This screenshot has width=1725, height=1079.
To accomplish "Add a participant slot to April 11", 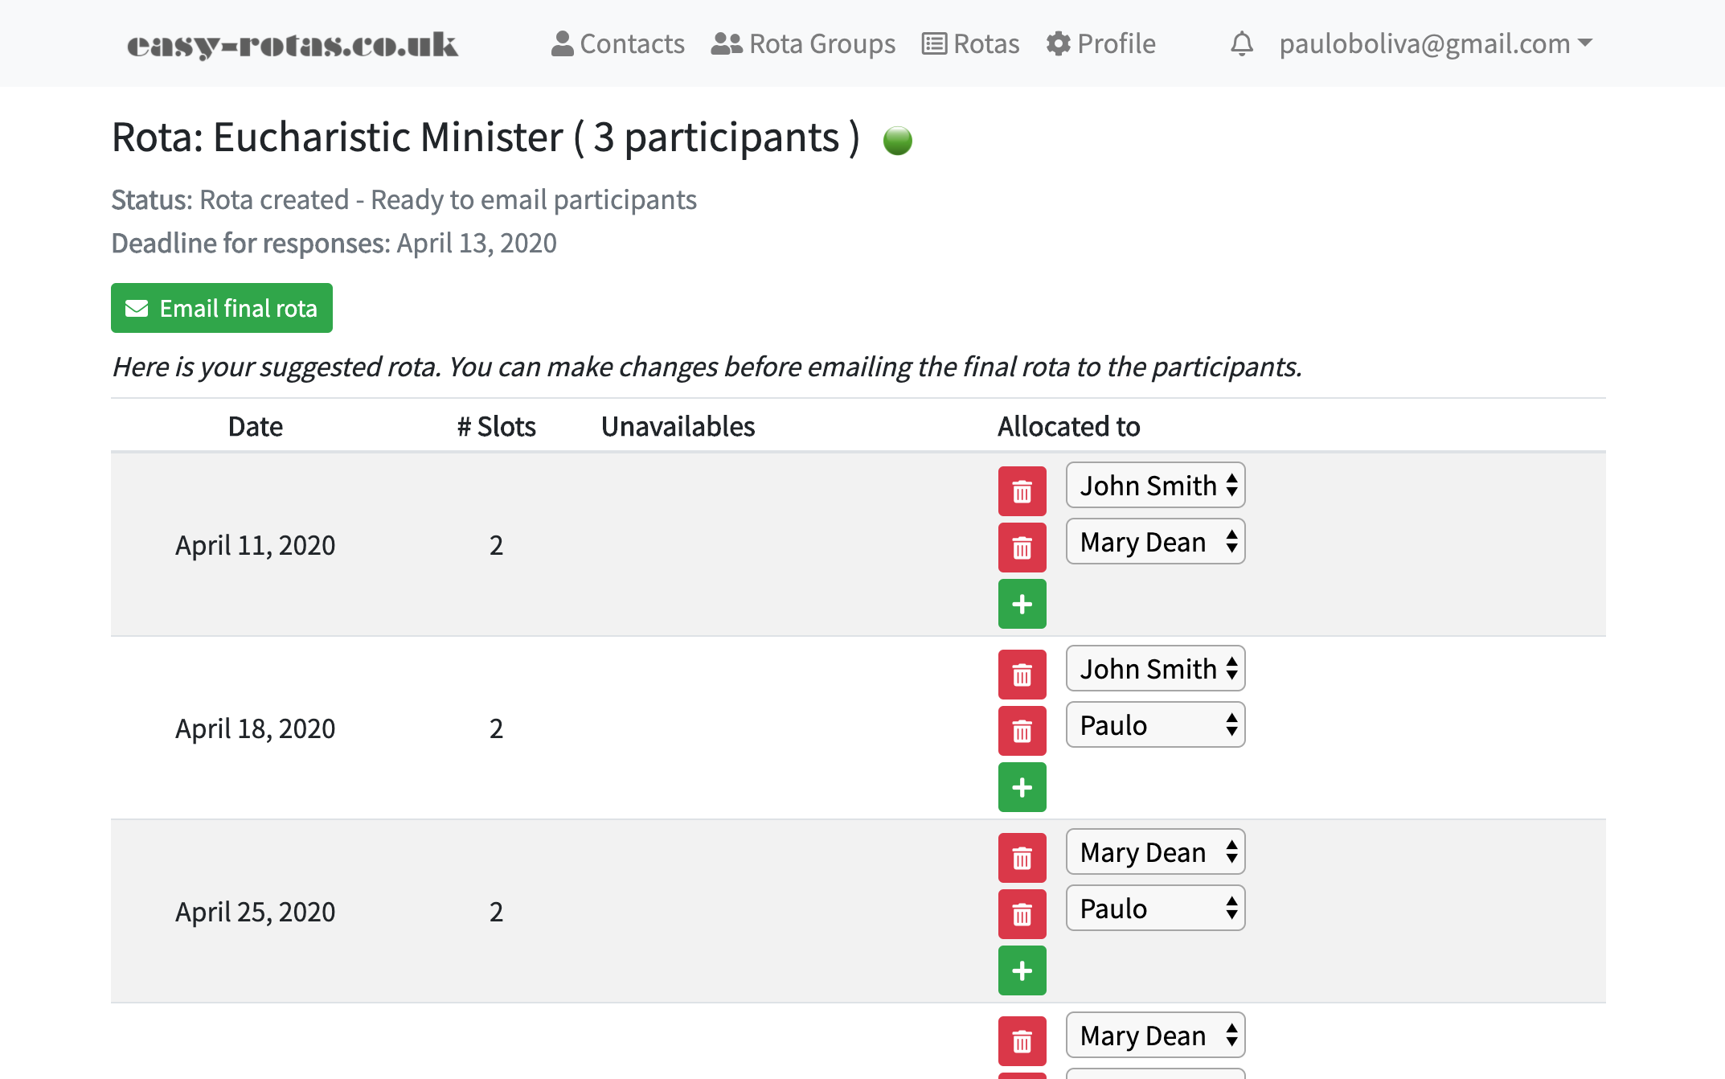I will pyautogui.click(x=1022, y=604).
